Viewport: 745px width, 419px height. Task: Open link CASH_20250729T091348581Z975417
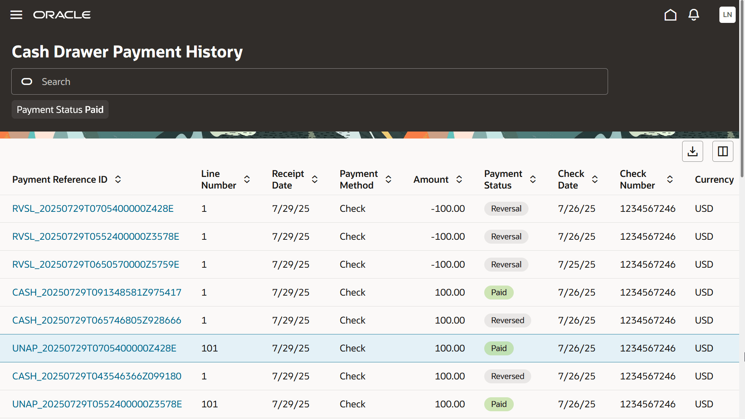(x=97, y=292)
